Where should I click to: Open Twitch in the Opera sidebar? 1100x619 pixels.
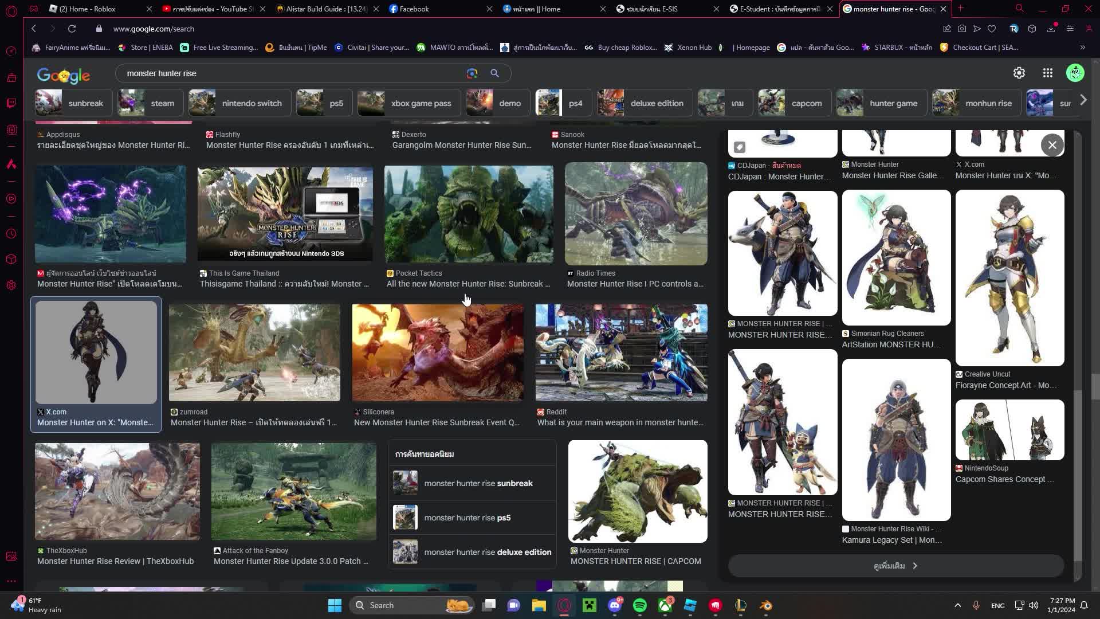coord(11,103)
